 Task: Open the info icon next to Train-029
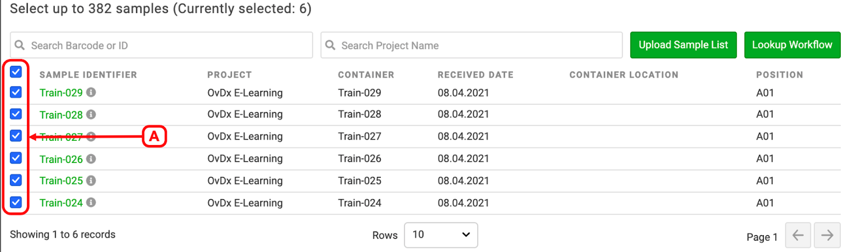[91, 92]
